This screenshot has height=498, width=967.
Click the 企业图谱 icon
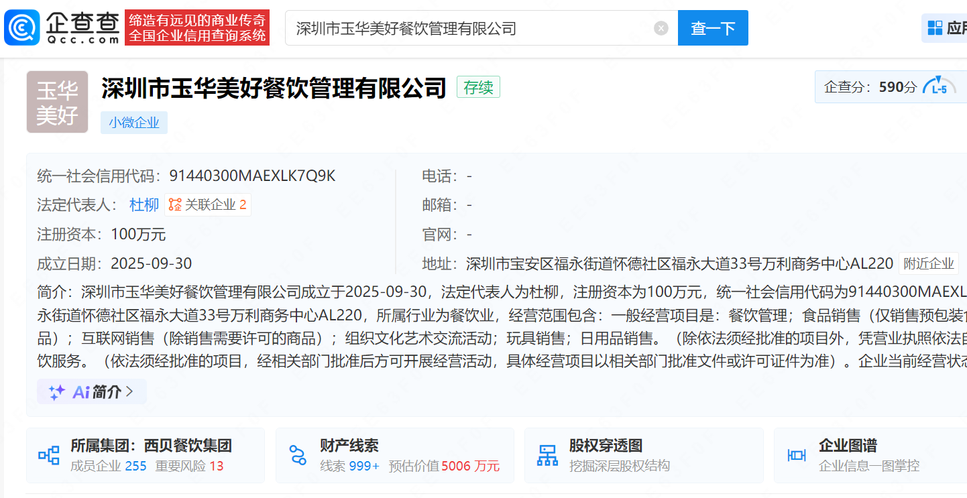click(x=797, y=456)
